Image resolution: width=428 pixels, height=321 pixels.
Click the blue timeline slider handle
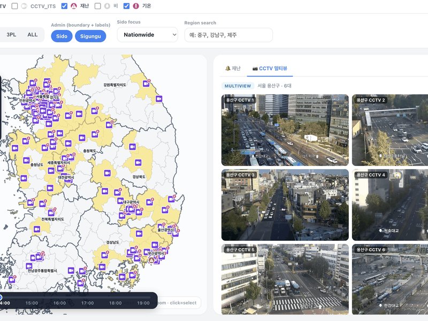(1, 297)
